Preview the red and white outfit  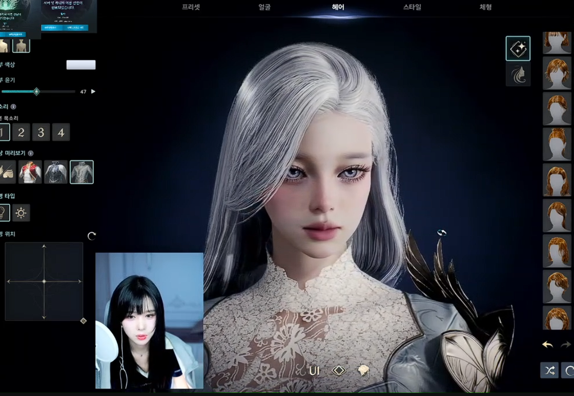point(30,172)
